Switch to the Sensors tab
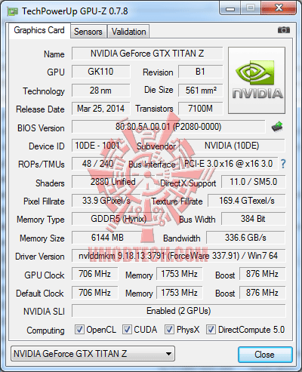This screenshot has height=372, width=302. pyautogui.click(x=88, y=32)
